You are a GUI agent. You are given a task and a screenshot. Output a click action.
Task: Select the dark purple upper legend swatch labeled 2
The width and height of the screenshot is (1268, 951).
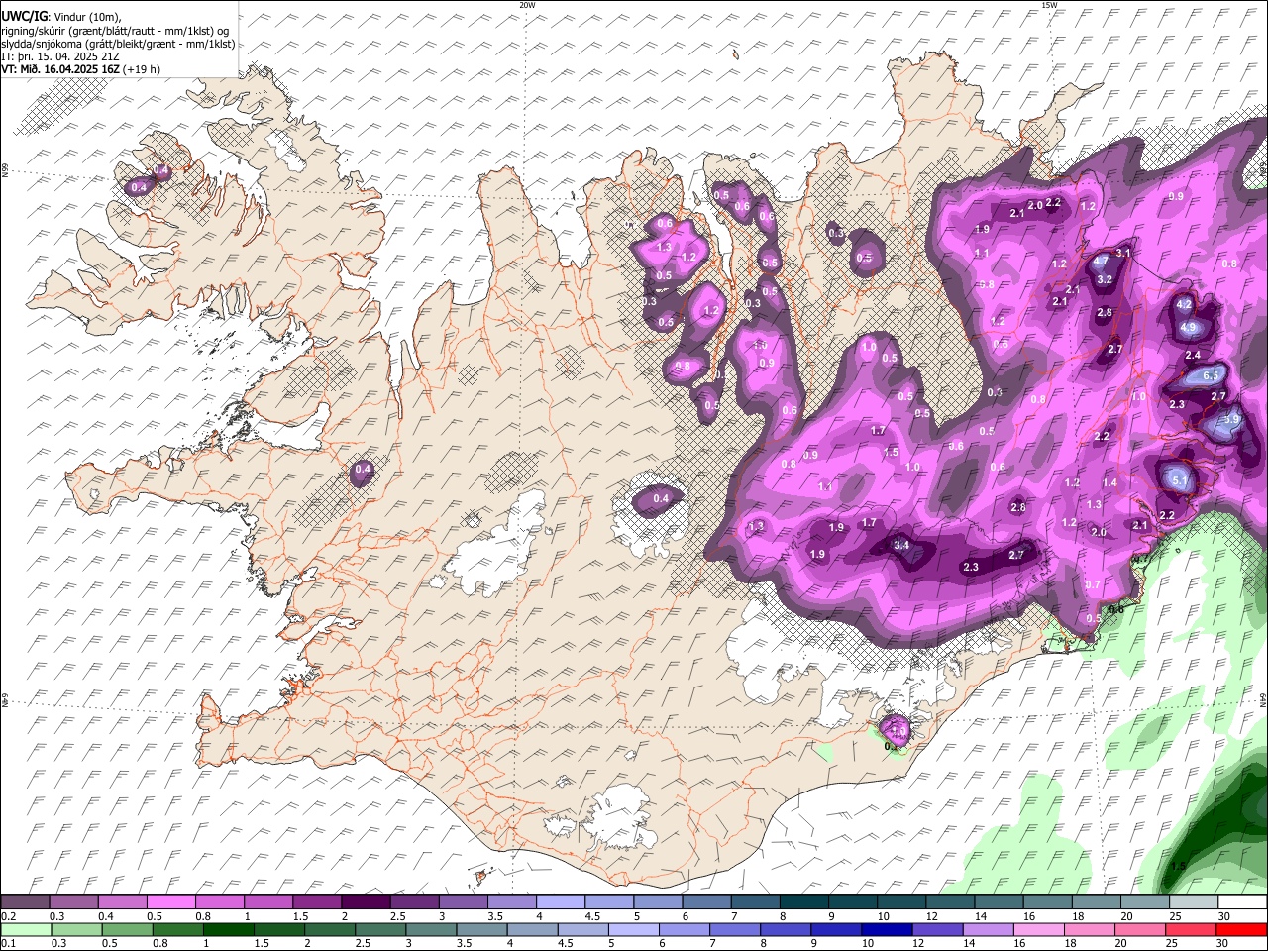(x=365, y=901)
